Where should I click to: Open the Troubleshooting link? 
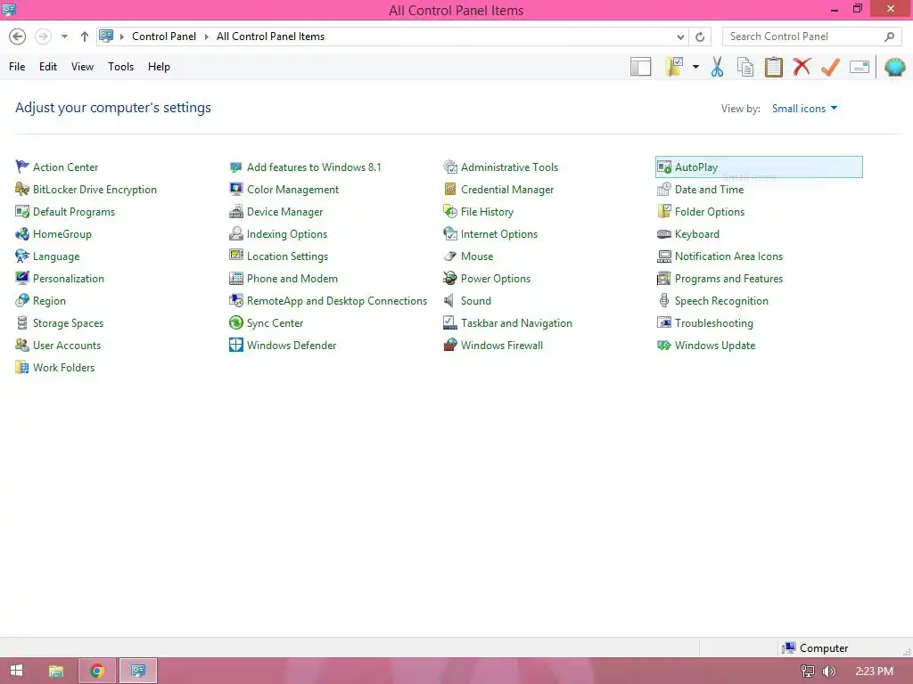714,322
